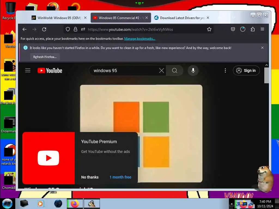This screenshot has width=279, height=209.
Task: Open the extensions puzzle icon
Action: [253, 29]
